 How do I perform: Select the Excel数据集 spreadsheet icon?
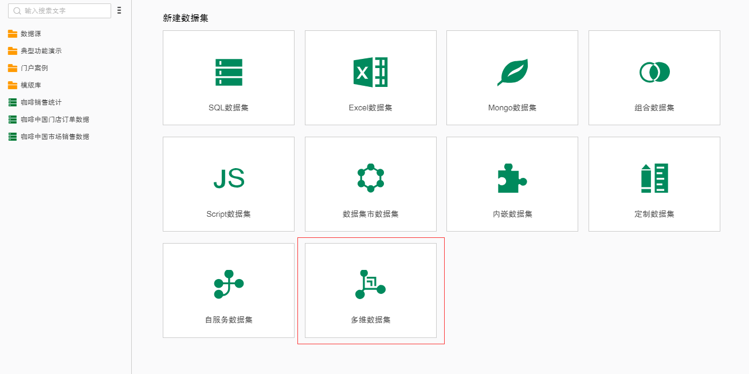370,72
